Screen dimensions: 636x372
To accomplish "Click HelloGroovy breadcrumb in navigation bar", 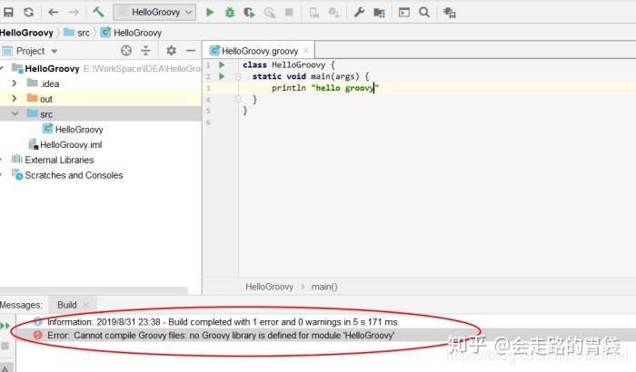I will coord(26,33).
